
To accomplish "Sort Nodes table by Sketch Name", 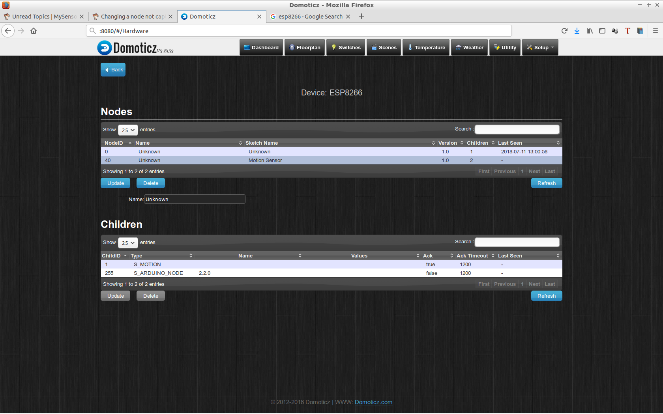I will click(261, 143).
